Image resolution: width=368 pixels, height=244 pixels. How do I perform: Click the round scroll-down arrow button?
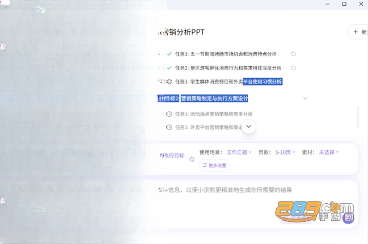[248, 126]
